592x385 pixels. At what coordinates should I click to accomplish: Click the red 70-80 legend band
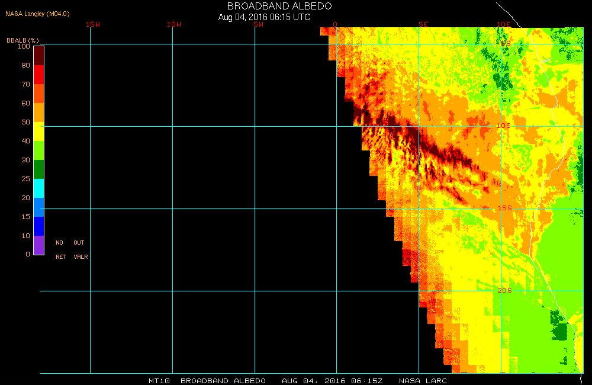click(x=39, y=75)
